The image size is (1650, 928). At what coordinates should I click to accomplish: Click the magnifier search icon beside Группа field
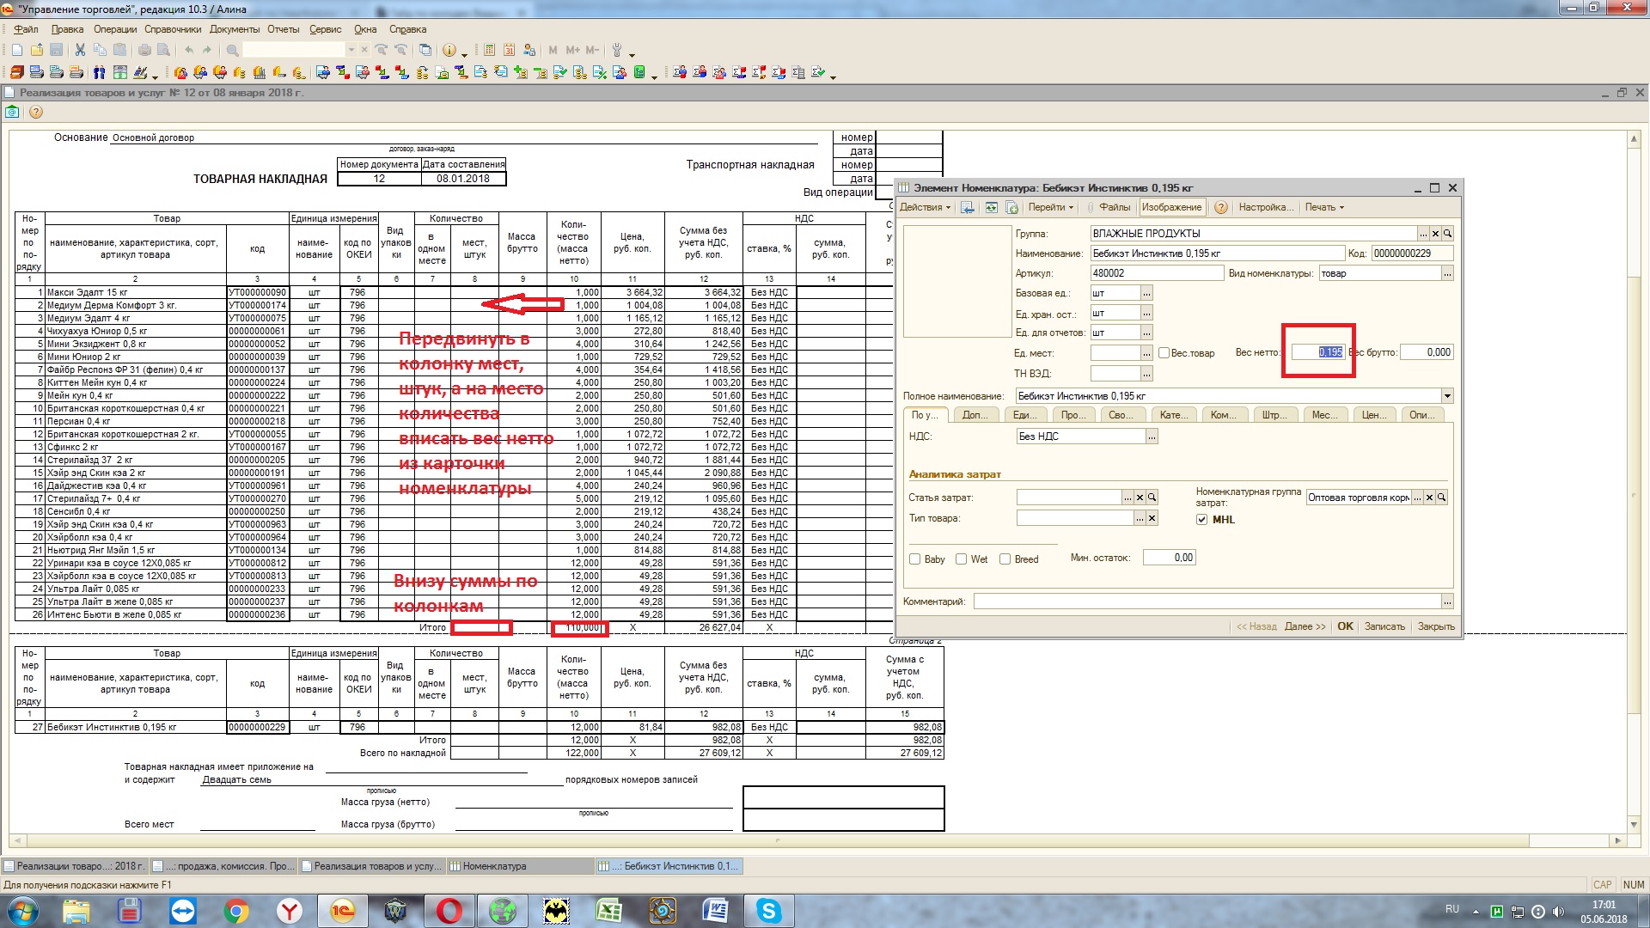click(x=1447, y=234)
